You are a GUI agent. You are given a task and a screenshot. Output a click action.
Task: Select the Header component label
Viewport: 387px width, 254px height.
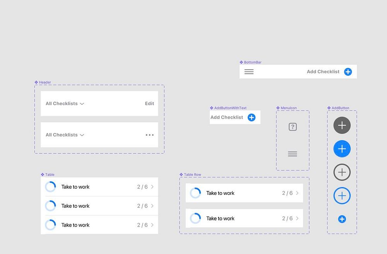click(x=43, y=82)
